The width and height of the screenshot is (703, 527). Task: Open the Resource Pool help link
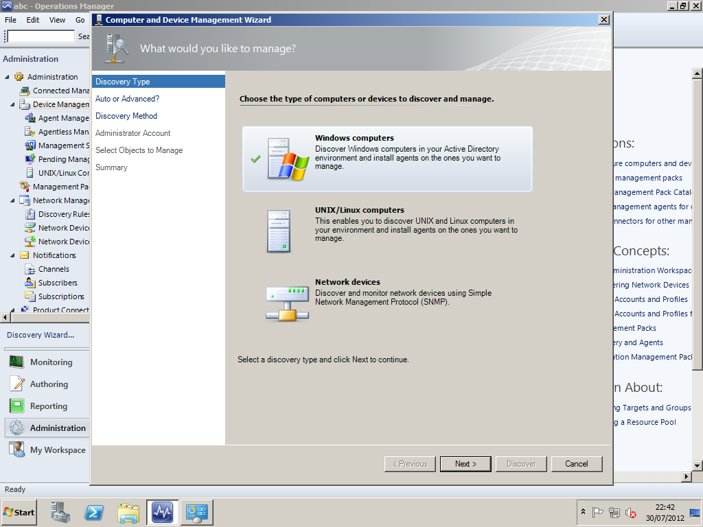point(645,422)
